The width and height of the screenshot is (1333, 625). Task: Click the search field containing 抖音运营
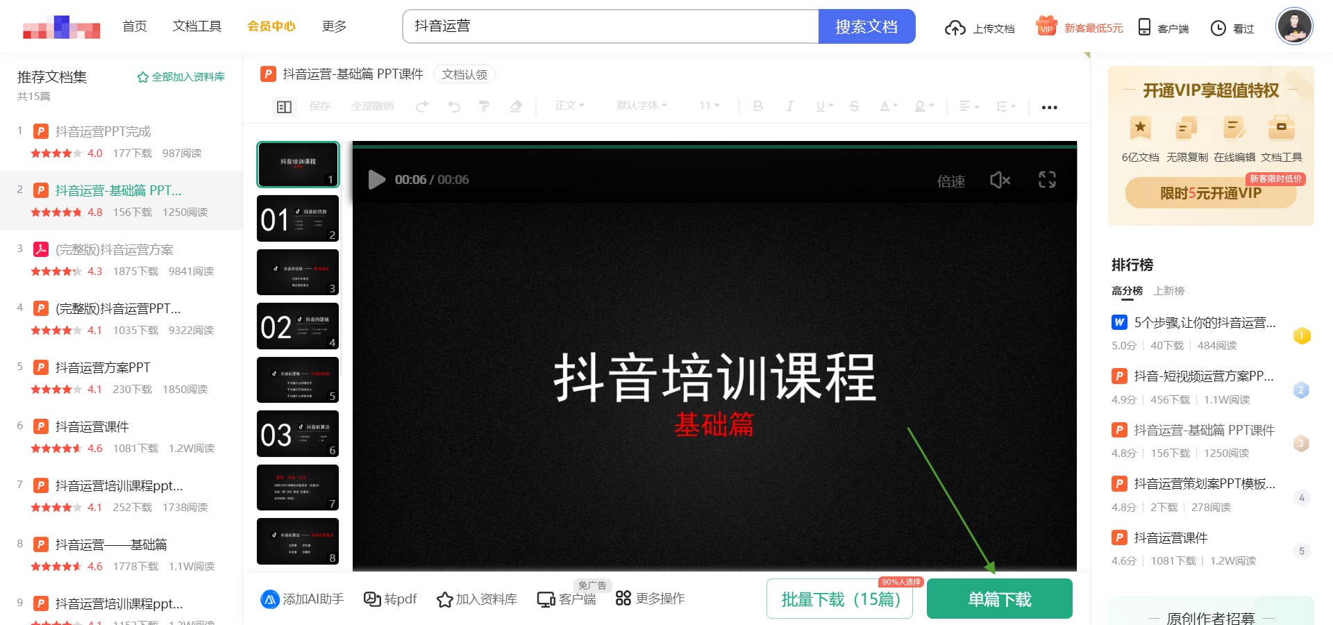611,26
